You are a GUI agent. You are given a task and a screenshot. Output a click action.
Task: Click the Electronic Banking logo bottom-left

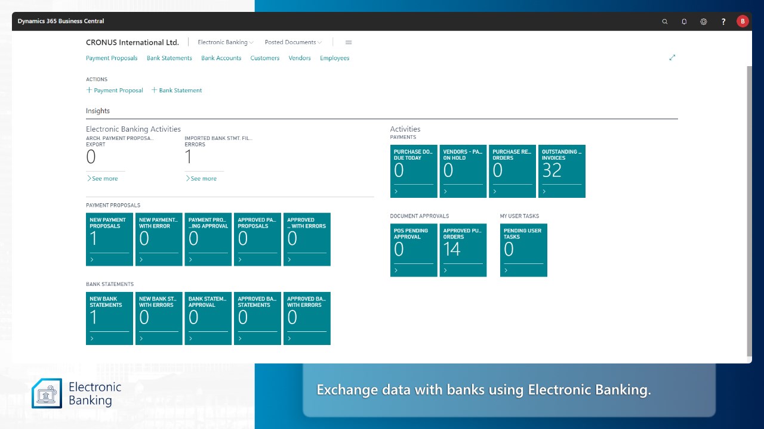pyautogui.click(x=76, y=393)
